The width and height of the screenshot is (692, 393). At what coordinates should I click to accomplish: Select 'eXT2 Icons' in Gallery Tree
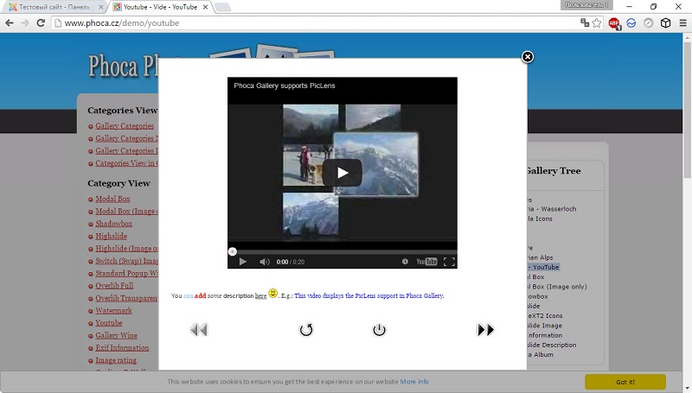[x=545, y=315]
